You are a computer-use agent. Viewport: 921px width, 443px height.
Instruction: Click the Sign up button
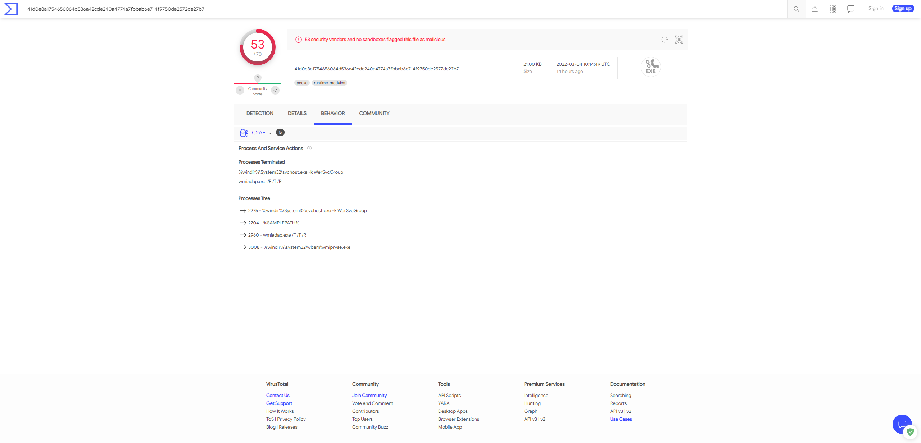click(903, 9)
